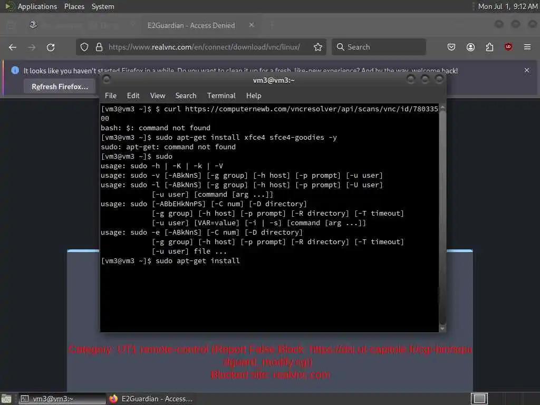Click the uBlock Origin icon
The height and width of the screenshot is (405, 540).
pos(508,47)
